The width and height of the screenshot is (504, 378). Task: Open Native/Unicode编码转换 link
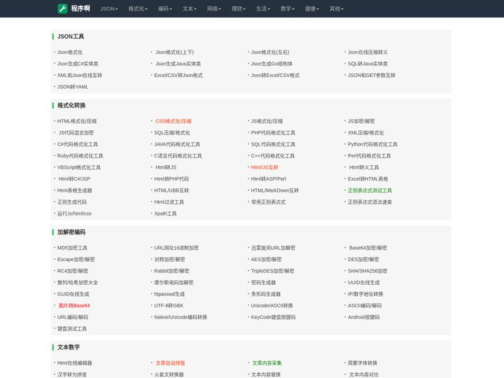pyautogui.click(x=181, y=317)
